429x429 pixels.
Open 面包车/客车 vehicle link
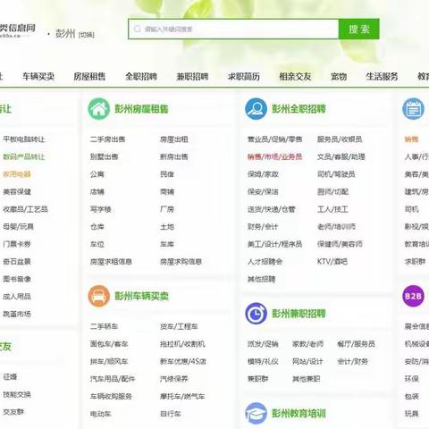[x=109, y=344]
